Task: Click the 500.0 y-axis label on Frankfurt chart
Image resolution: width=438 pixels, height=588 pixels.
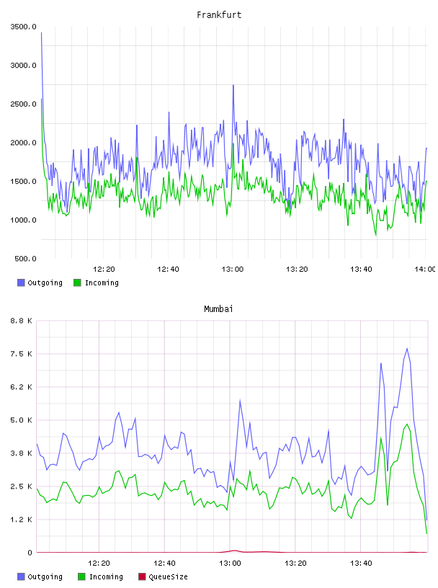Action: 25,259
